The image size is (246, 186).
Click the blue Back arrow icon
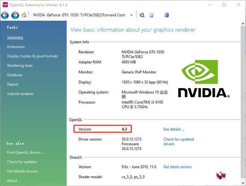pyautogui.click(x=5, y=15)
